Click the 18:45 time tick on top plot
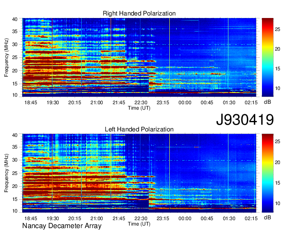 coord(31,103)
